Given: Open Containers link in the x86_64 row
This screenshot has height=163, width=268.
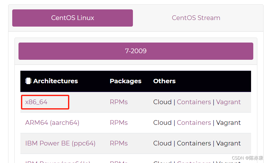Looking at the screenshot, I should (194, 102).
